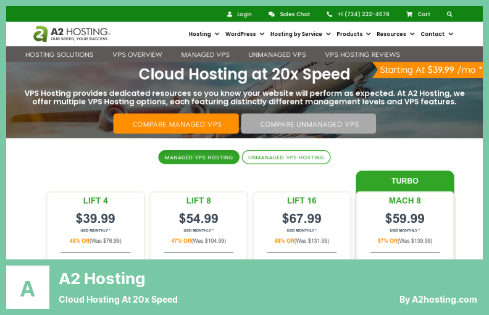Open the VPS Overview tab
Screen dimensions: 489x315
tap(137, 54)
